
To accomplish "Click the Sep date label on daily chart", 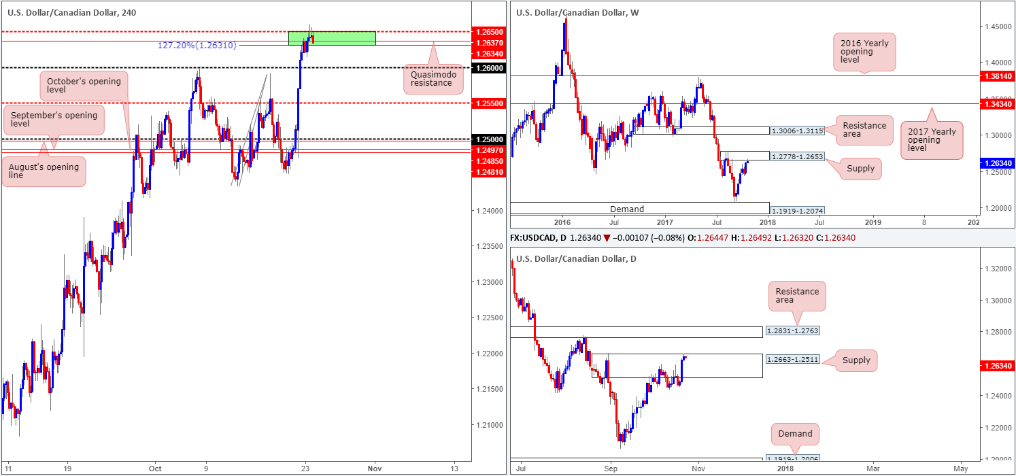I will tap(611, 469).
